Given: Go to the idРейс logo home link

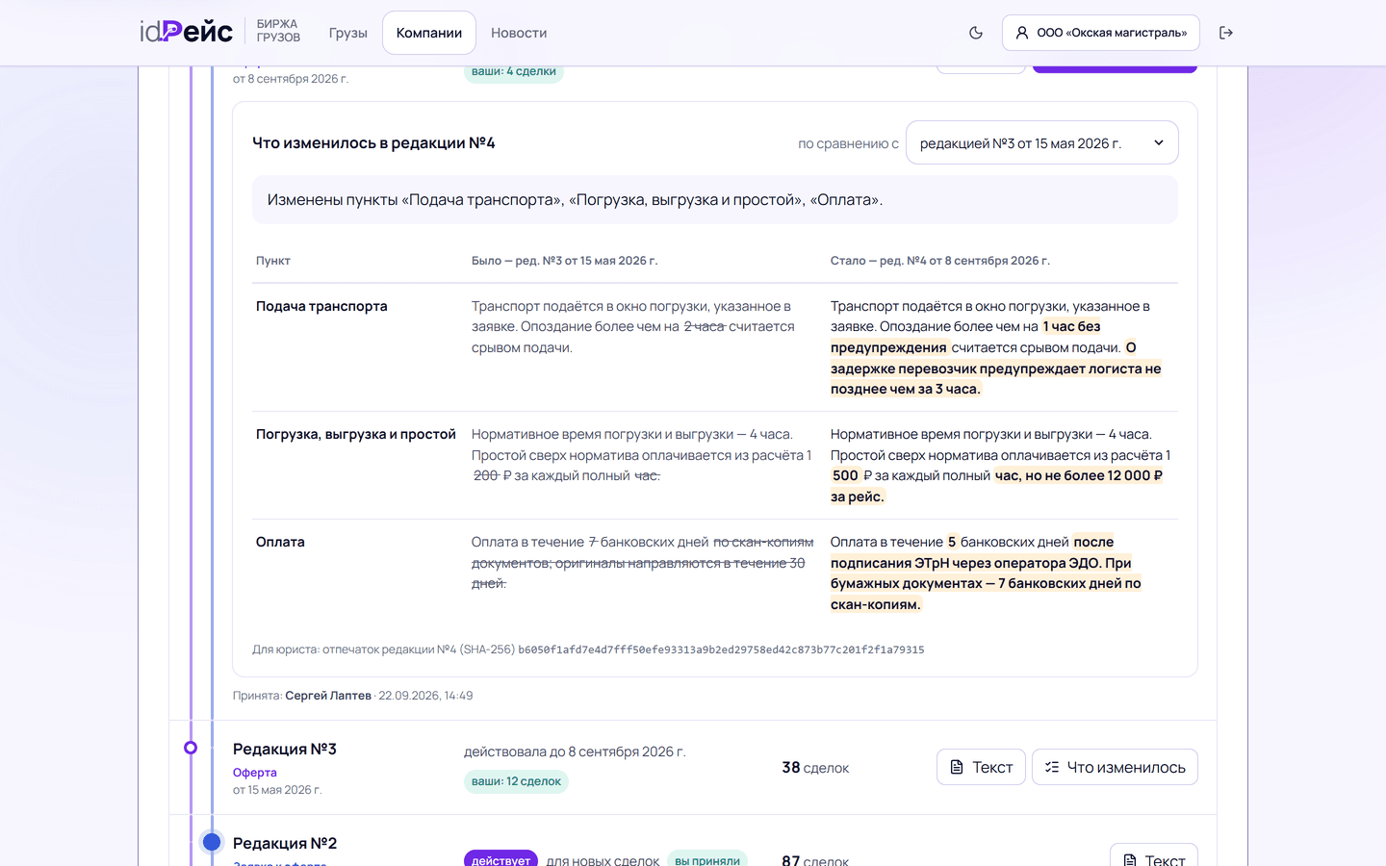Looking at the screenshot, I should [186, 32].
